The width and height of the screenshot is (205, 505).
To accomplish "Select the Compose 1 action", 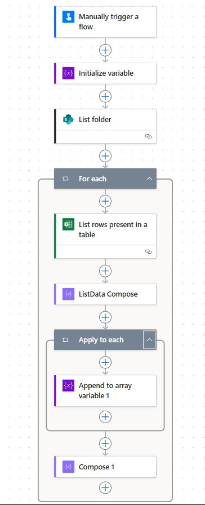I will click(x=105, y=467).
